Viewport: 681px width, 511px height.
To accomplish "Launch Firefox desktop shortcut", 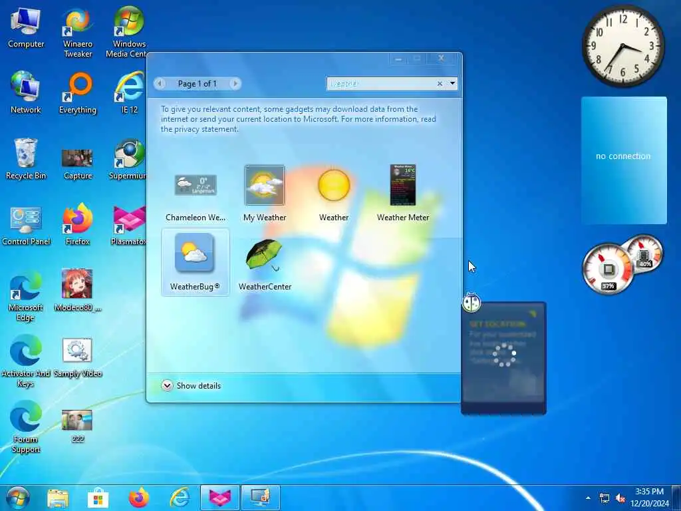I will point(78,225).
